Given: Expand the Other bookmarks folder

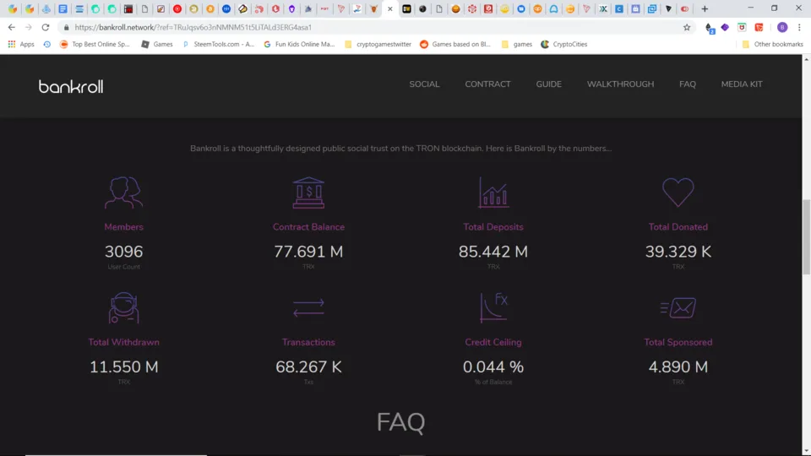Looking at the screenshot, I should coord(773,45).
